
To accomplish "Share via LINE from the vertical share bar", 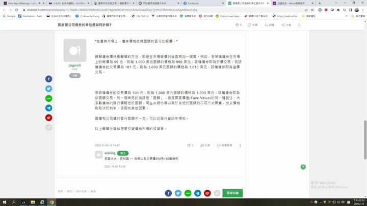I will pyautogui.click(x=49, y=98).
